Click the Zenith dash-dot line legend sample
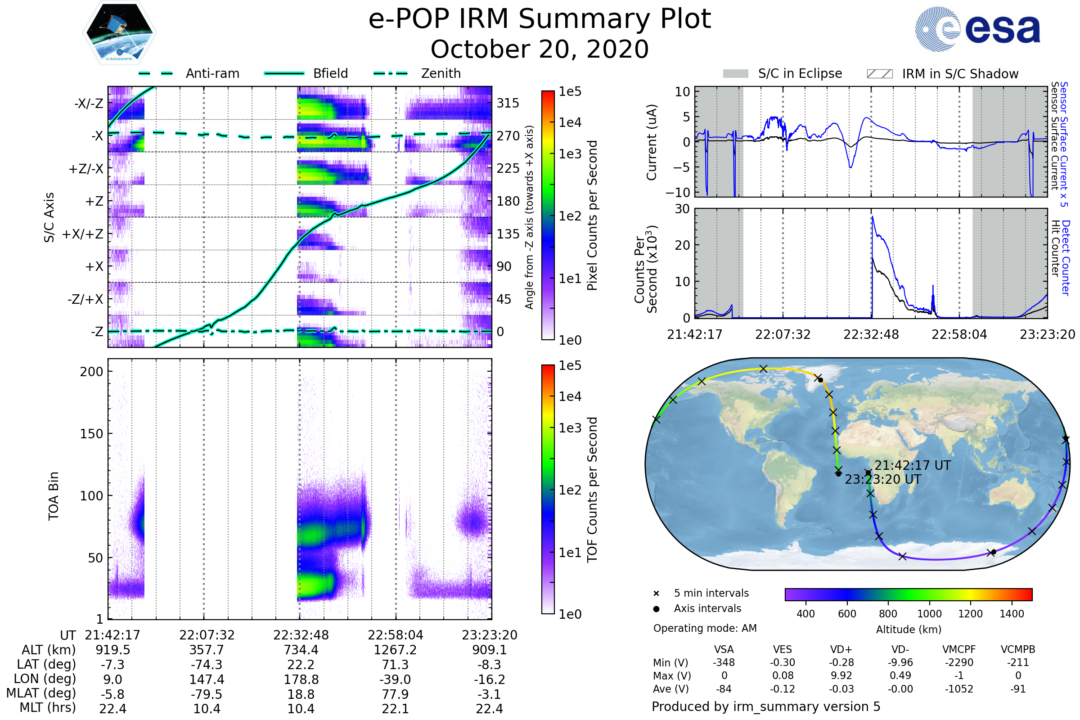The height and width of the screenshot is (720, 1080). [391, 73]
